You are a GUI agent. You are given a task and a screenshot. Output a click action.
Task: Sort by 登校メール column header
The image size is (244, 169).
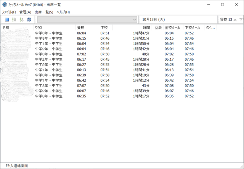pos(173,28)
